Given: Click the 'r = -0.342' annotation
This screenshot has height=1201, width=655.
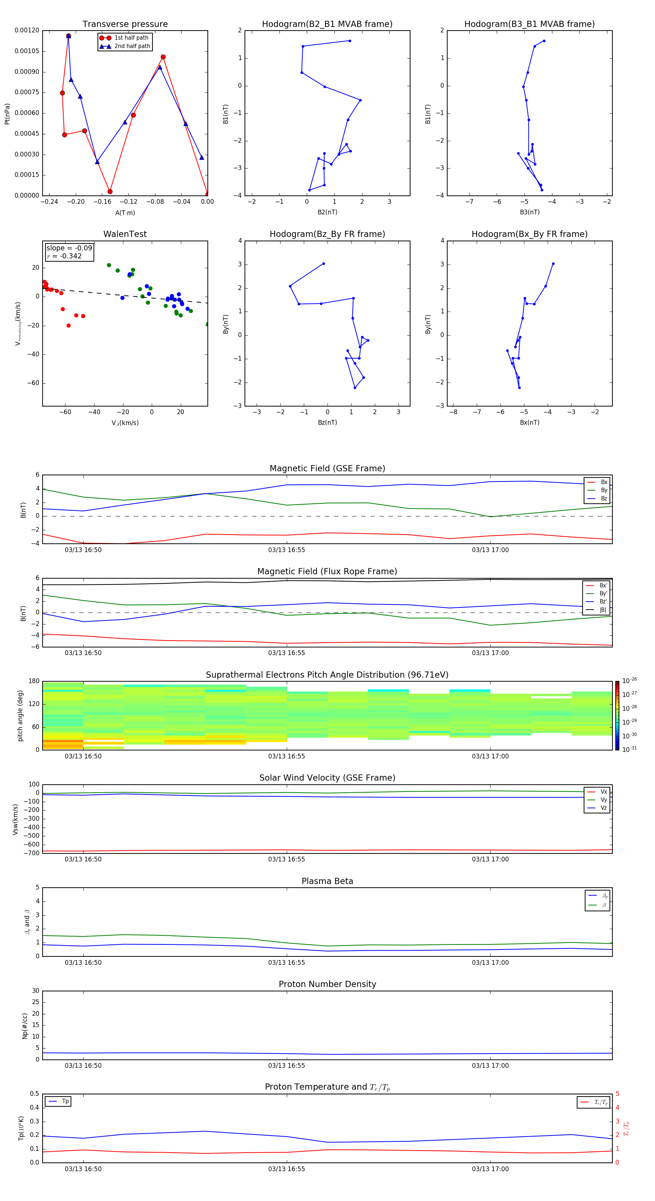Looking at the screenshot, I should coord(64,256).
